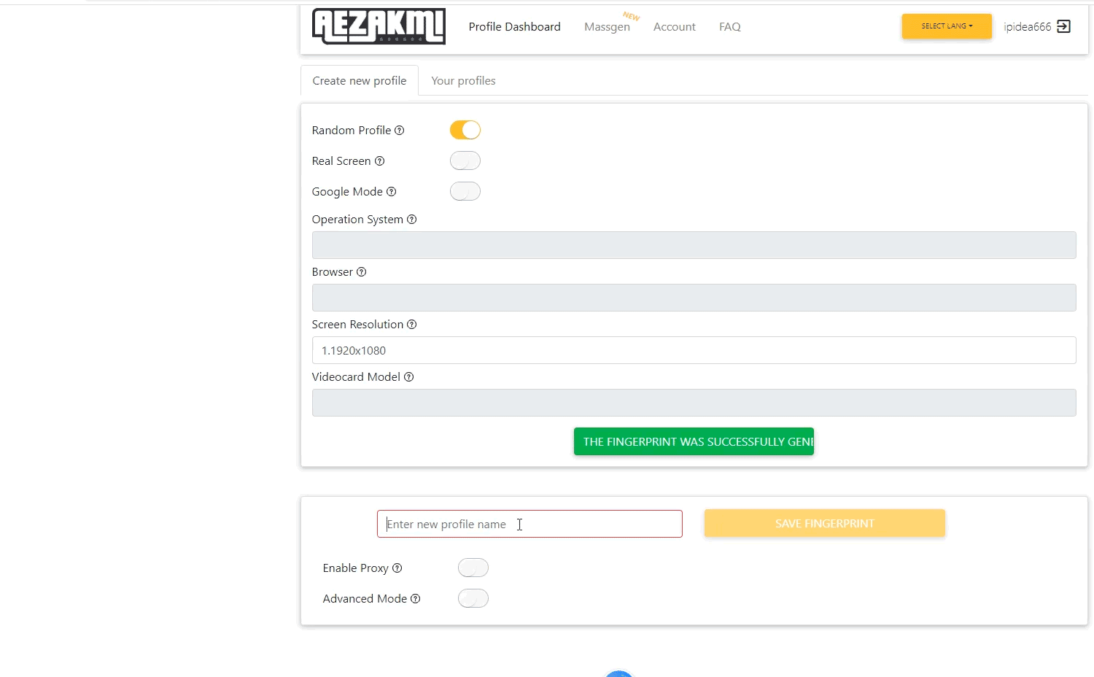Enable the Real Screen toggle
The width and height of the screenshot is (1094, 677).
pyautogui.click(x=465, y=160)
